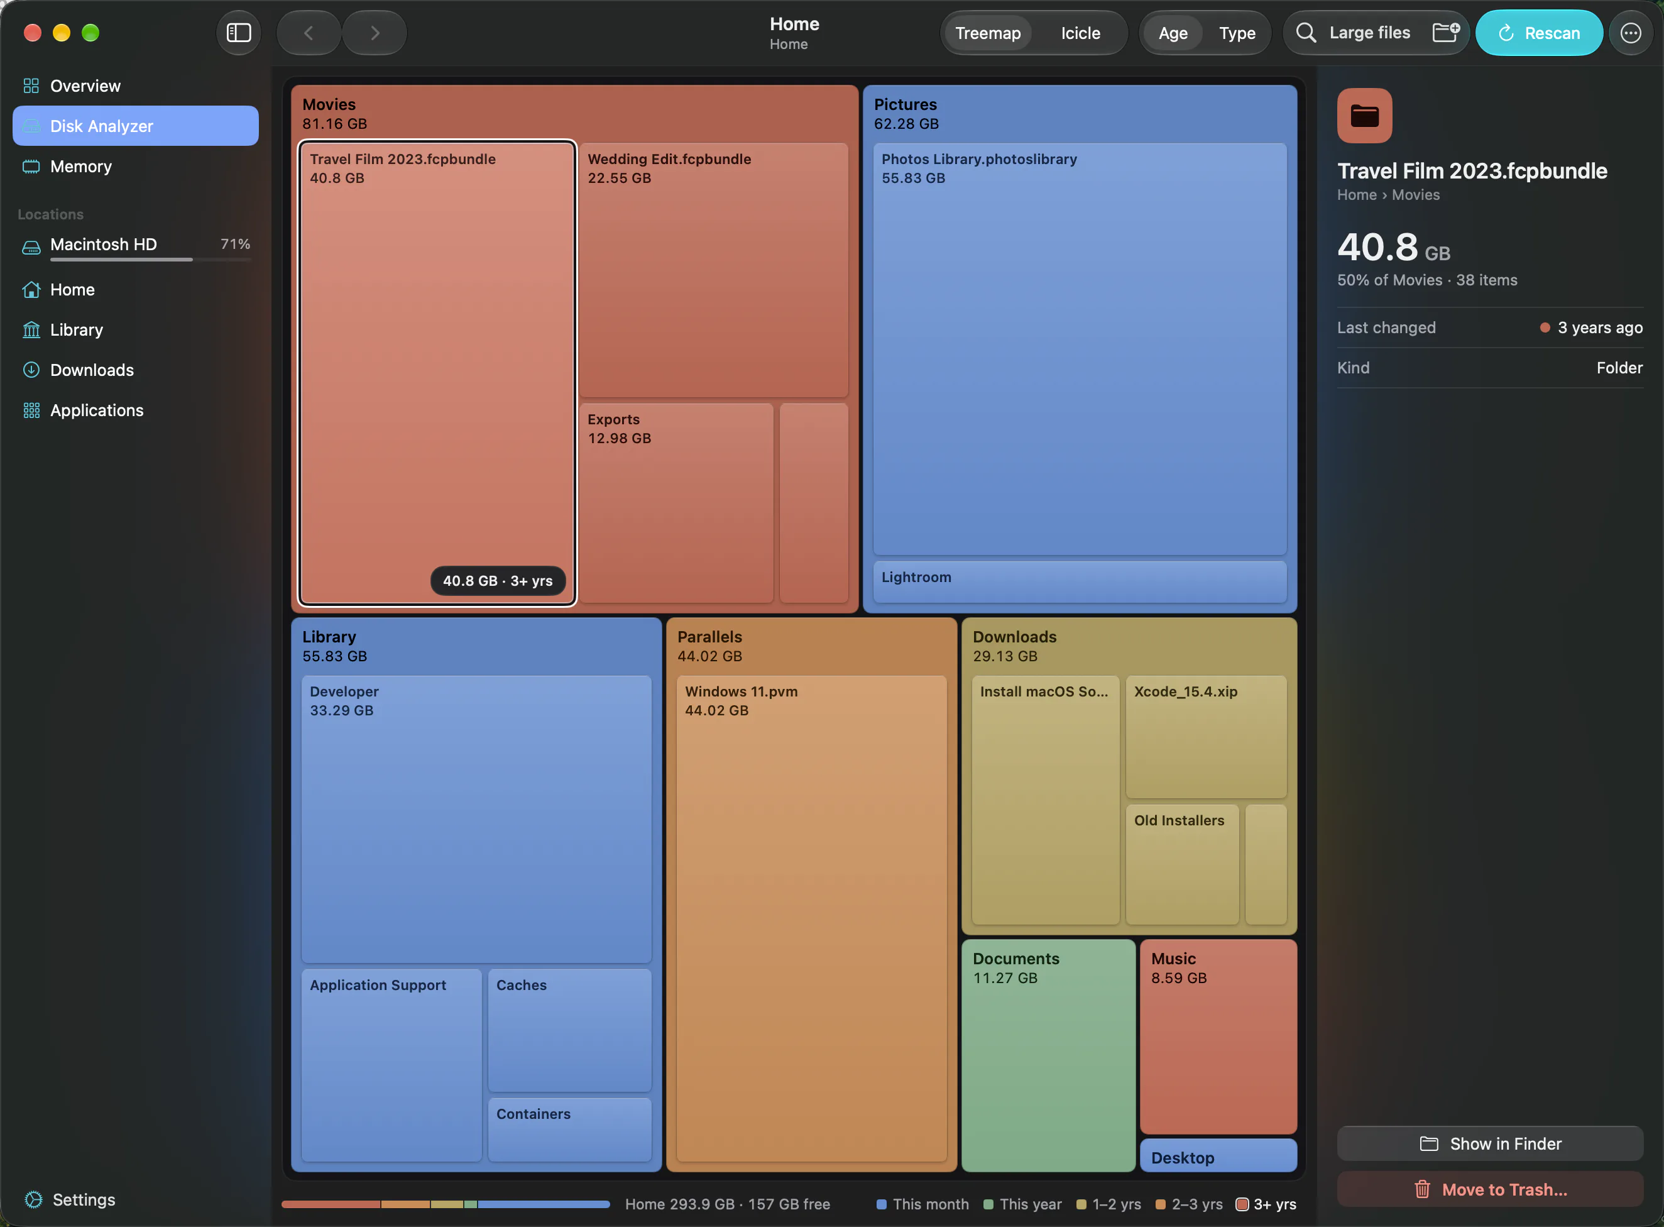This screenshot has width=1664, height=1227.
Task: Click the folder icon in the details panel
Action: point(1364,116)
